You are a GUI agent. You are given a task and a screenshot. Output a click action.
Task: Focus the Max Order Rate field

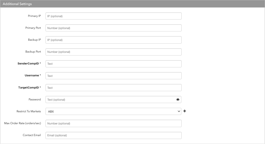(114, 123)
